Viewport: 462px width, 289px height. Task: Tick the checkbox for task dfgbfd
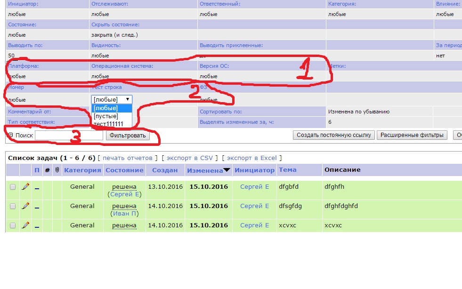[x=13, y=187]
